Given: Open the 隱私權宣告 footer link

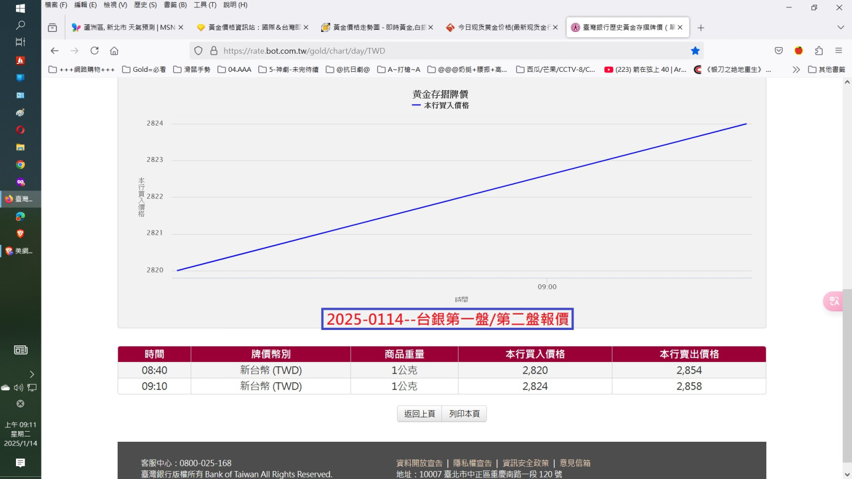Looking at the screenshot, I should click(x=472, y=463).
